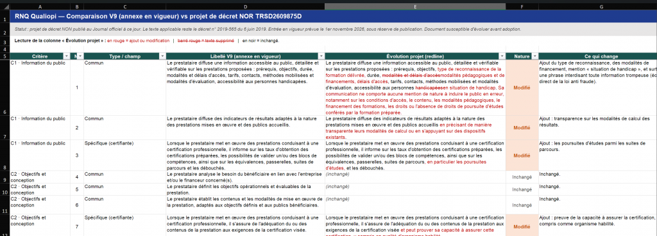Click the 'Évolution projet (redline)' header cell
This screenshot has height=236, width=657.
point(415,56)
